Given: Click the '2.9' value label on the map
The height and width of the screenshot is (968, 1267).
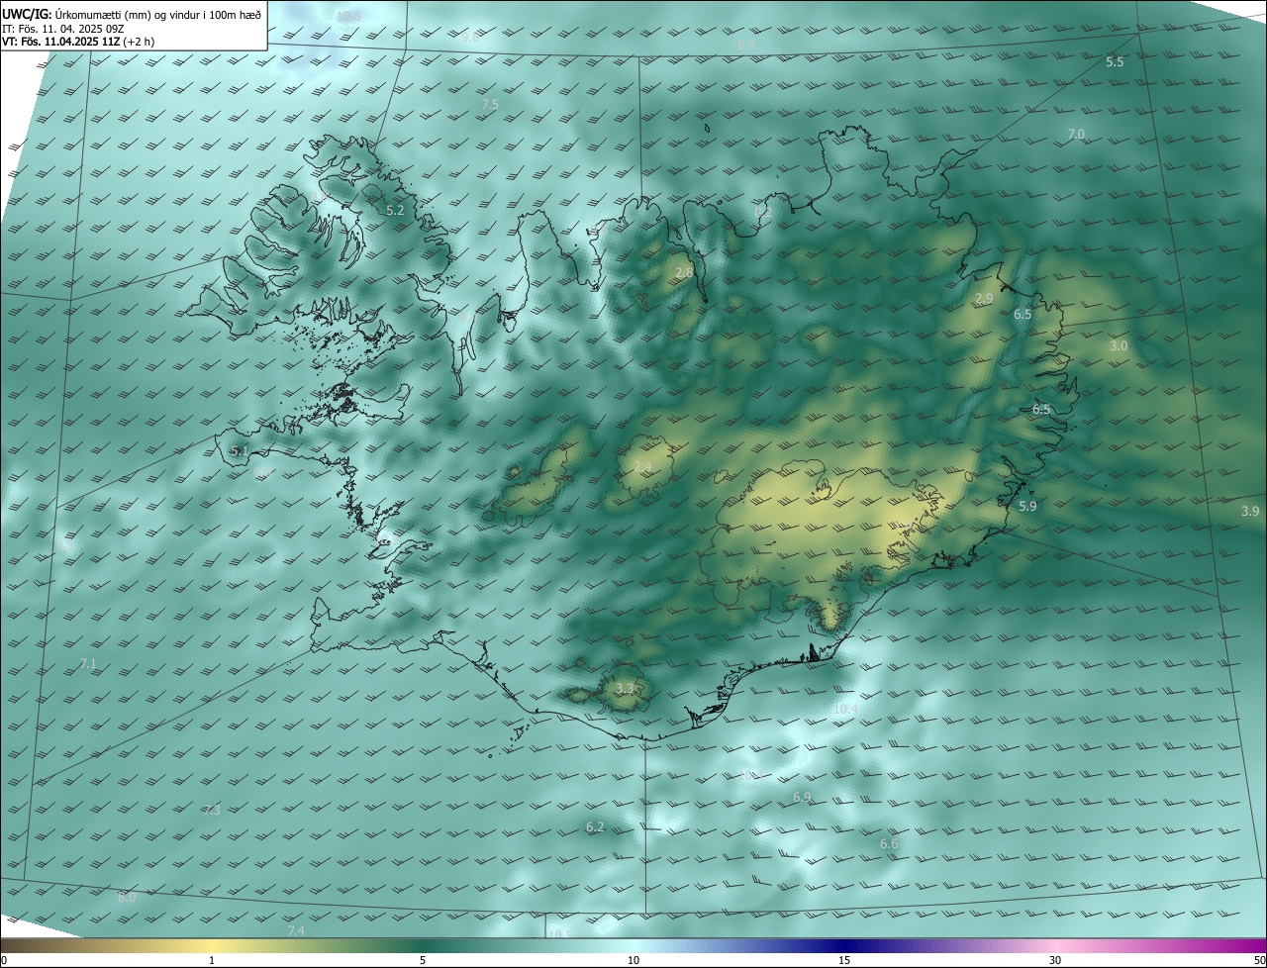Looking at the screenshot, I should tap(984, 299).
